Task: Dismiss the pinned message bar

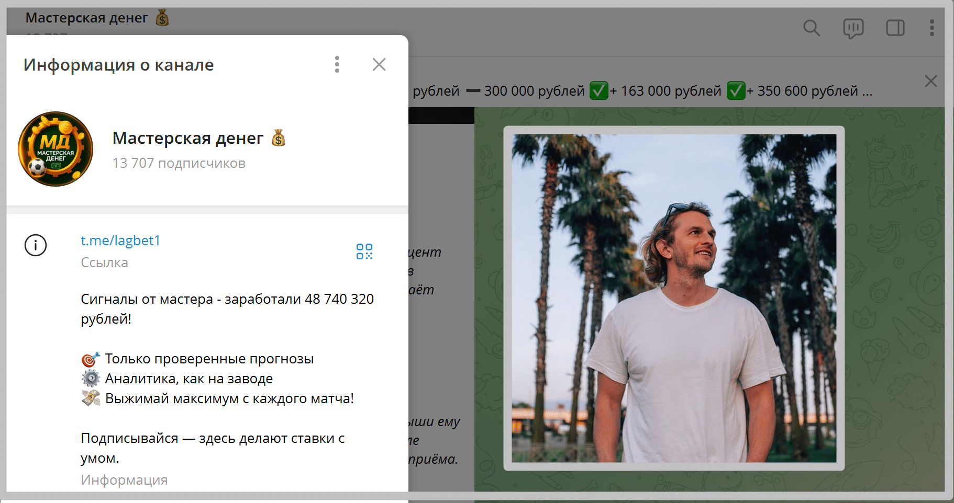Action: coord(931,81)
